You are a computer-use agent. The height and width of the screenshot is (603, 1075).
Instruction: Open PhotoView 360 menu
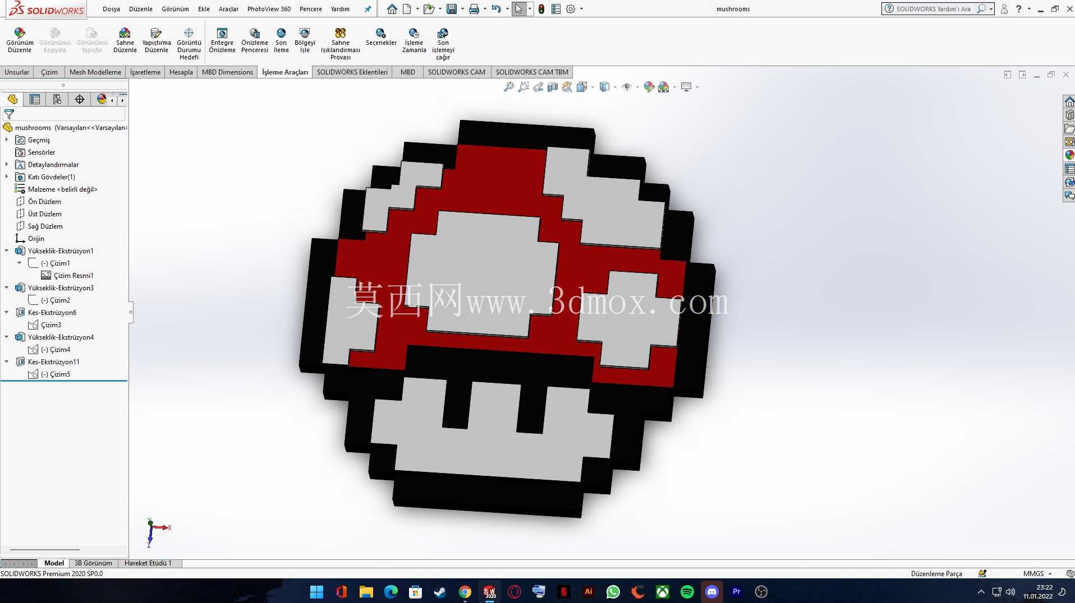click(x=269, y=9)
